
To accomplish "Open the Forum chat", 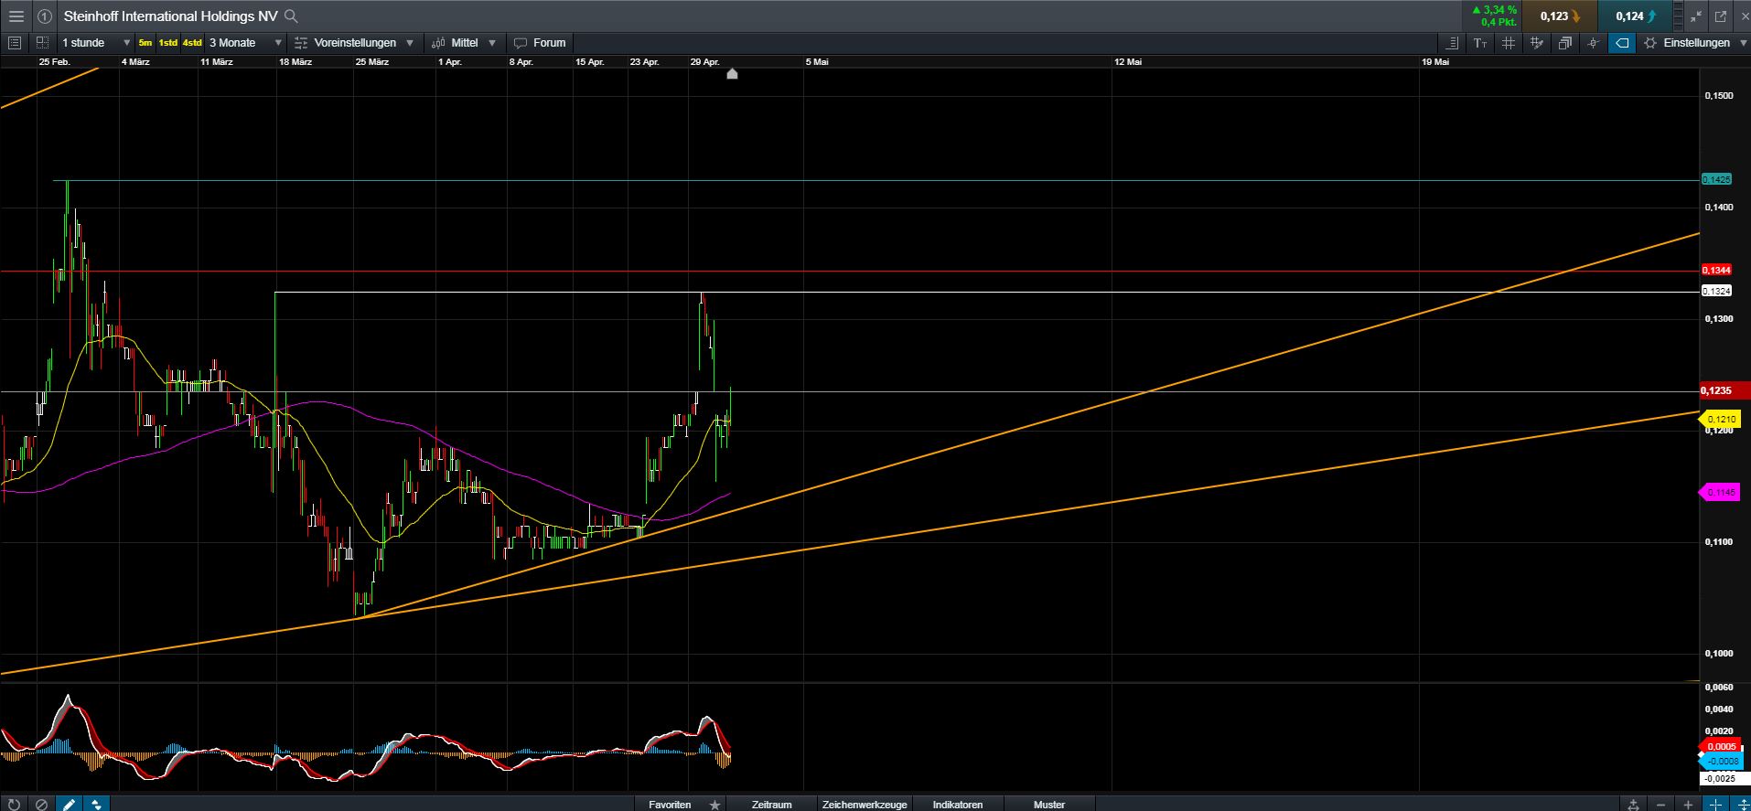I will click(x=540, y=43).
